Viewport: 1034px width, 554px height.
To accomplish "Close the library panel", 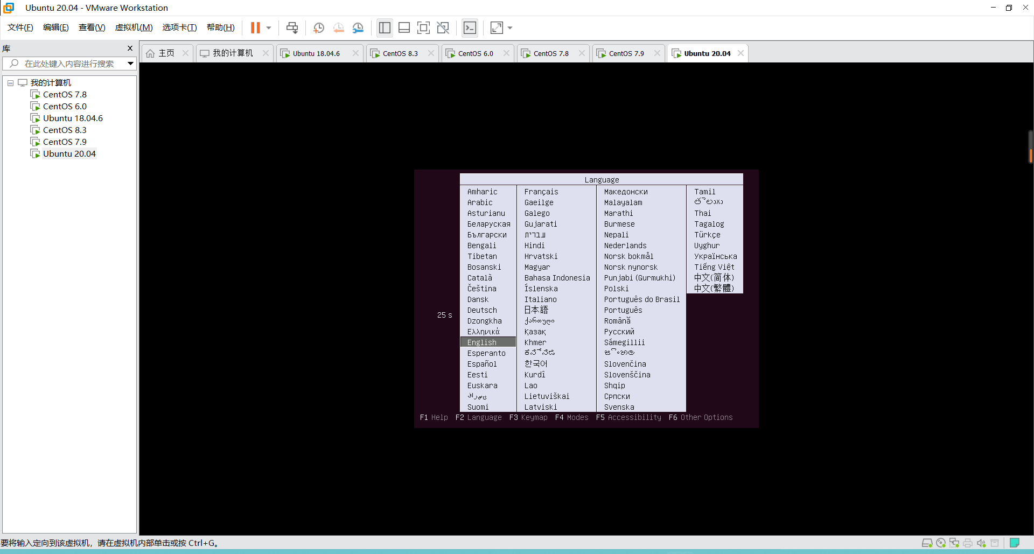I will click(130, 48).
